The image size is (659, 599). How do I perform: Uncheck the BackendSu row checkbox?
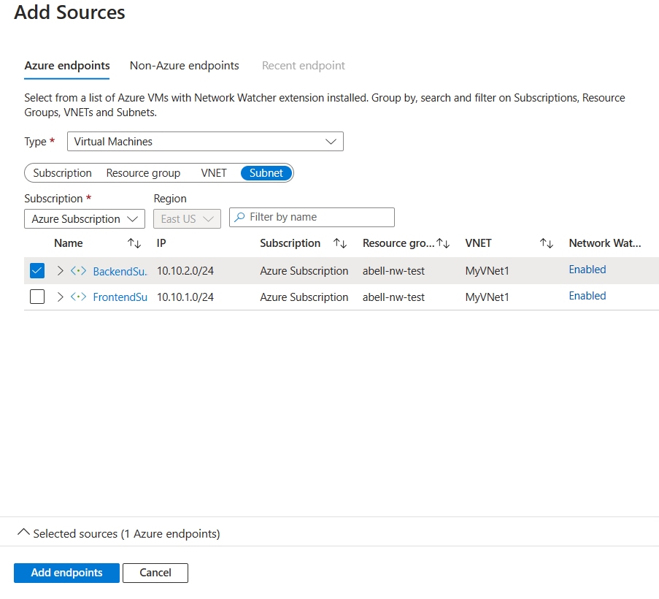(x=36, y=270)
